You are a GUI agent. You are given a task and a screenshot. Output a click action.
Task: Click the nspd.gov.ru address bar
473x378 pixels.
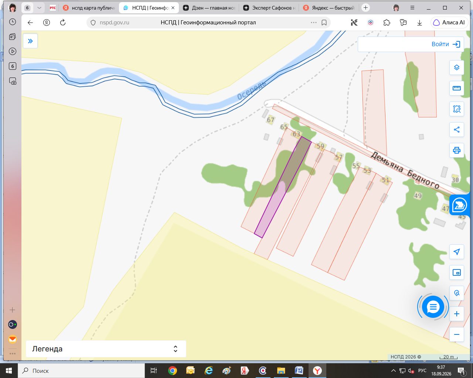click(208, 23)
